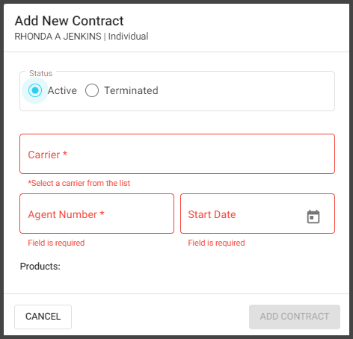
Task: Open the Carrier selection field
Action: click(x=177, y=154)
